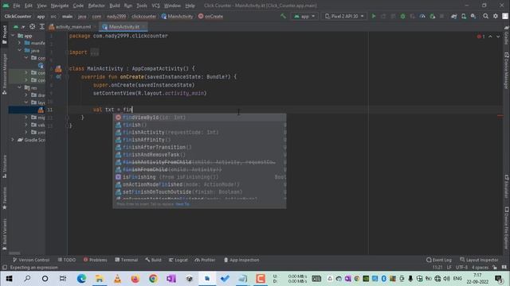Open the Event Log

(439, 260)
